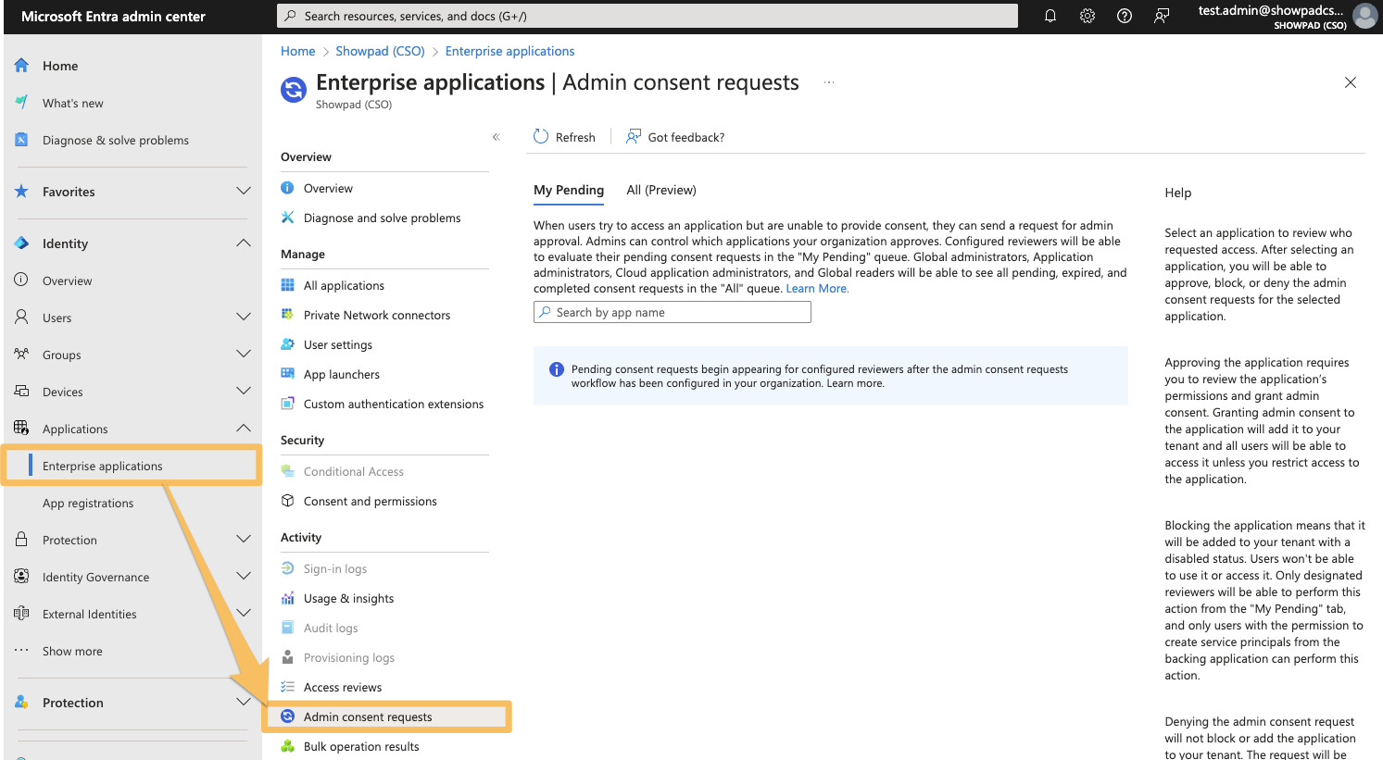Collapse the Applications submenu chevron

[244, 429]
